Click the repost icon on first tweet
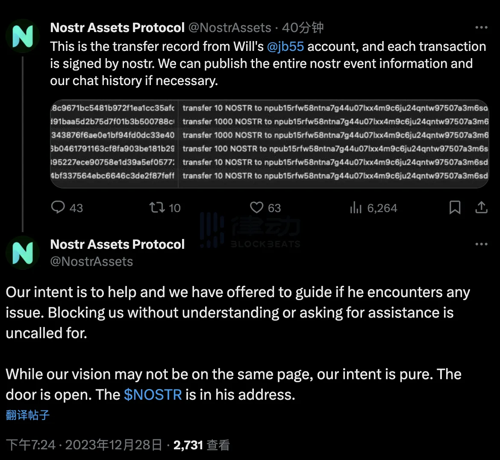 (x=156, y=207)
